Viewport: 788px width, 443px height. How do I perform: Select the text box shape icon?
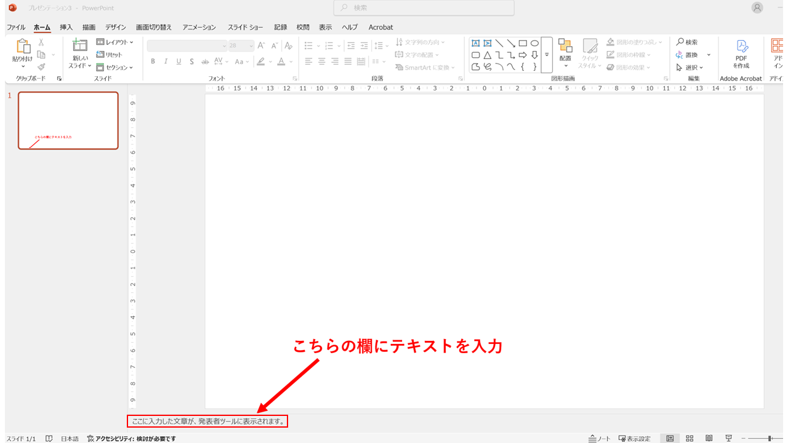tap(475, 43)
